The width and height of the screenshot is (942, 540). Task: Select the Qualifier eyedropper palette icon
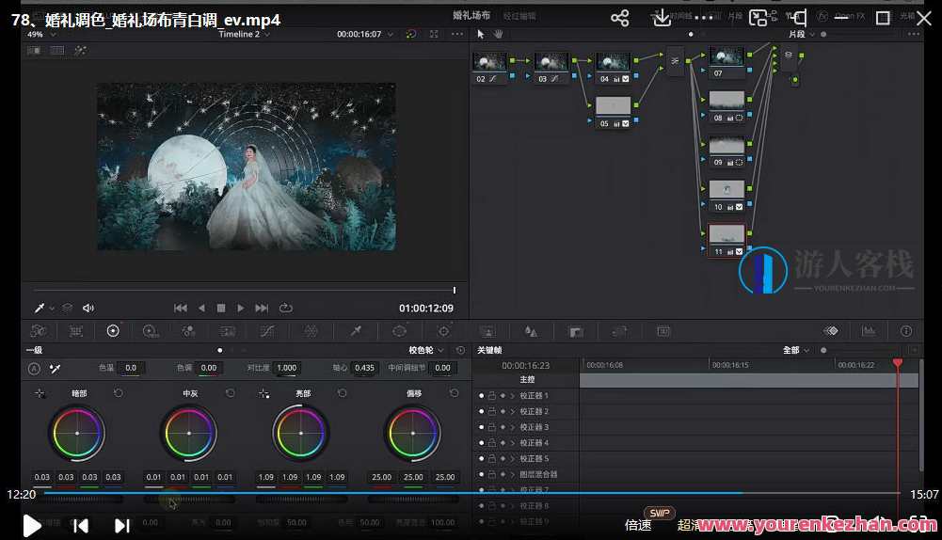point(356,331)
